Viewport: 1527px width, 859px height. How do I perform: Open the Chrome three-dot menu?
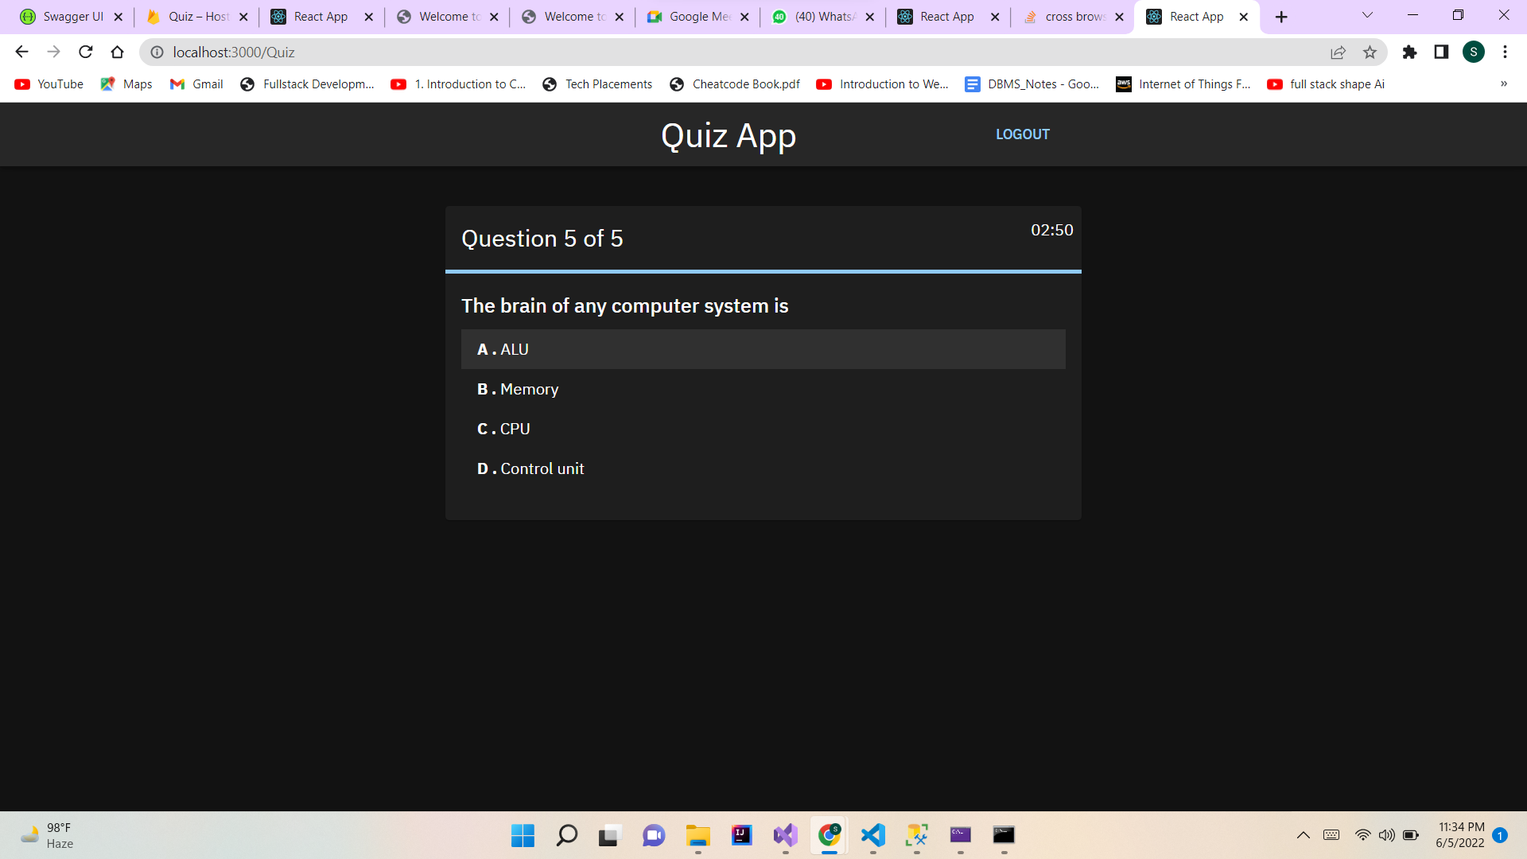point(1505,52)
